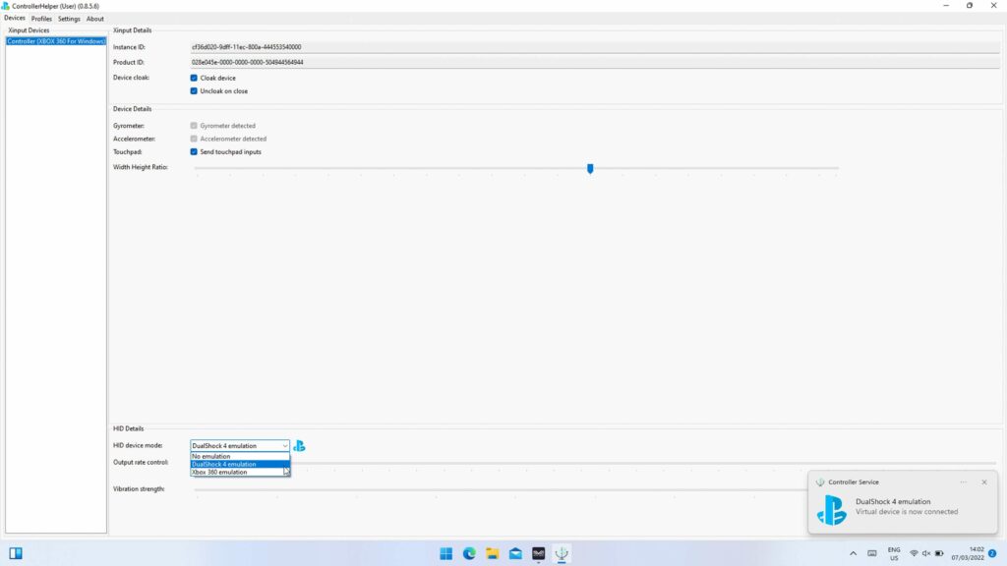1007x566 pixels.
Task: Expand the HID device mode dropdown arrow
Action: pos(284,445)
